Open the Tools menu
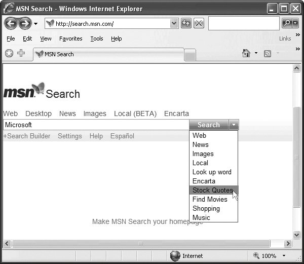304x264 pixels. coord(97,39)
